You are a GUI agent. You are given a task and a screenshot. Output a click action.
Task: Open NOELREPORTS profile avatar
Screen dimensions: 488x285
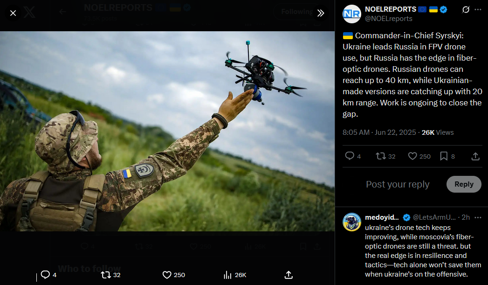click(352, 14)
